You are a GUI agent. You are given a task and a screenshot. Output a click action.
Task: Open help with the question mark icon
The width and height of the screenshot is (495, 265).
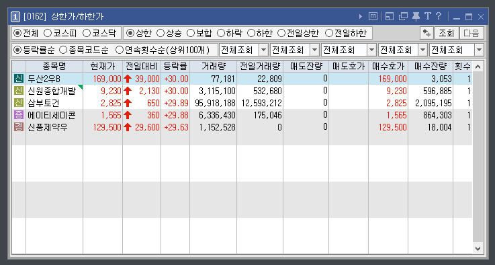pos(439,16)
